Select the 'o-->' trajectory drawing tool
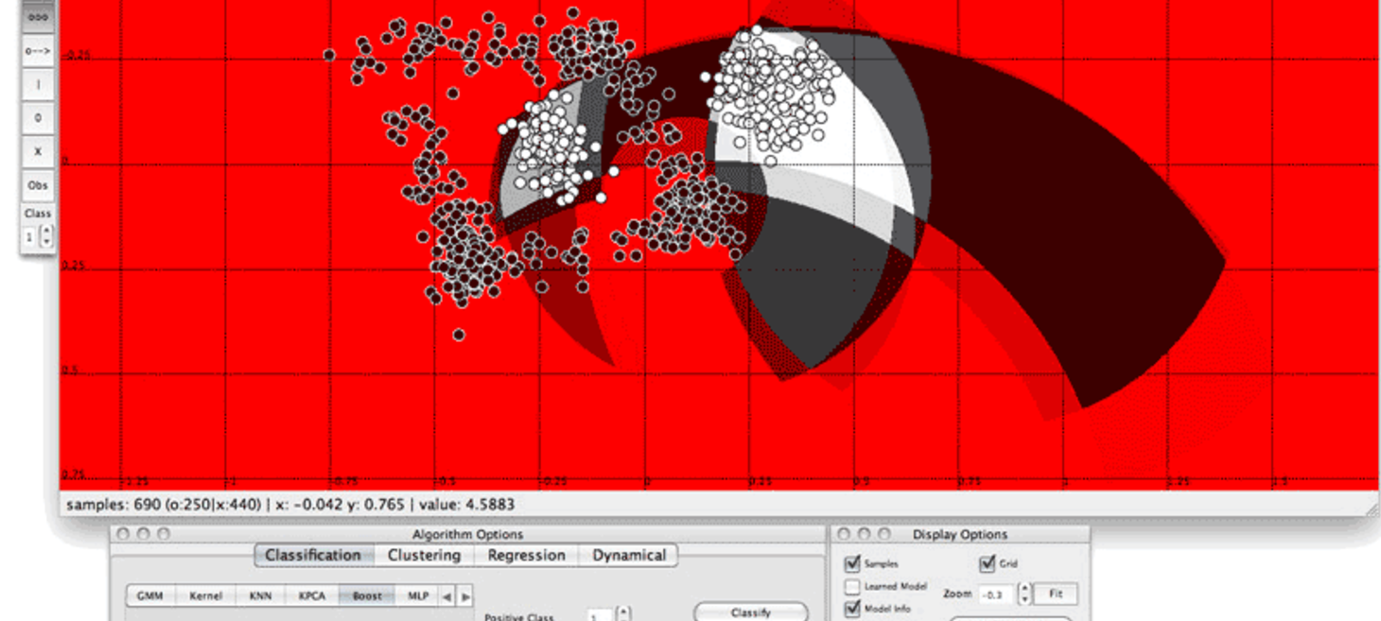This screenshot has width=1381, height=621. [38, 50]
